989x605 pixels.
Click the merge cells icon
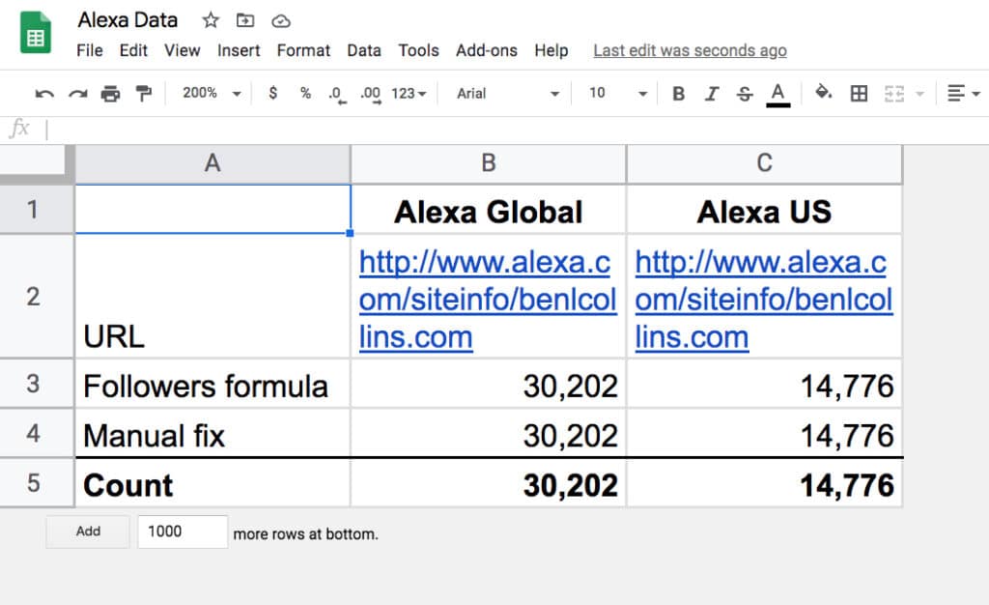click(x=894, y=94)
